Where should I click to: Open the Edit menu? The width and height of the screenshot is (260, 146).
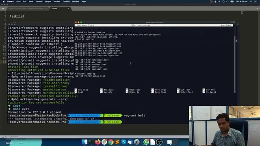pos(25,2)
